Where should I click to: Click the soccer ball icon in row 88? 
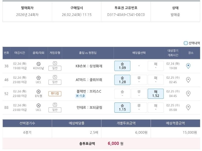38,105
